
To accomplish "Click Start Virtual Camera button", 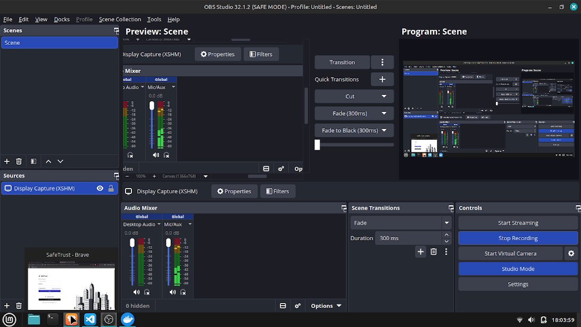I will pos(511,254).
